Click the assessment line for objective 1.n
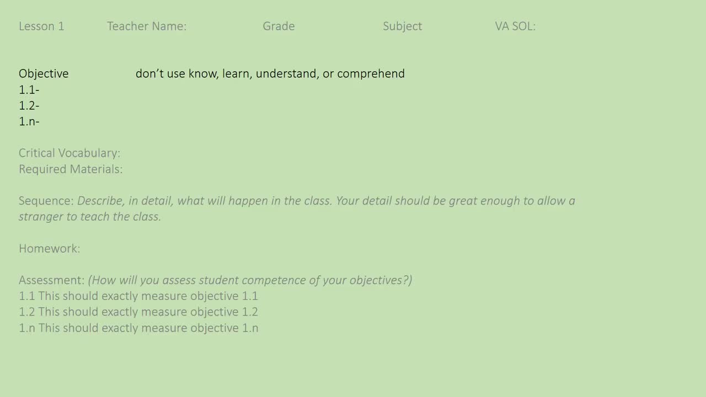Screen dimensions: 706x397 tap(138, 328)
